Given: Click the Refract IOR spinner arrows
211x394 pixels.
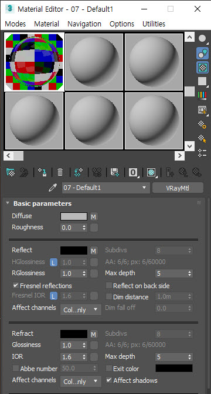Looking at the screenshot, I should coord(84,357).
